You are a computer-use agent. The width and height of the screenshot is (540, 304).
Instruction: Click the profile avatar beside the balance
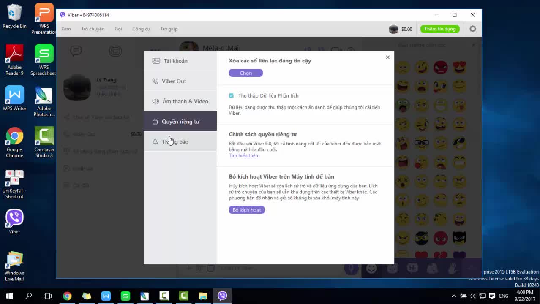[x=393, y=29]
